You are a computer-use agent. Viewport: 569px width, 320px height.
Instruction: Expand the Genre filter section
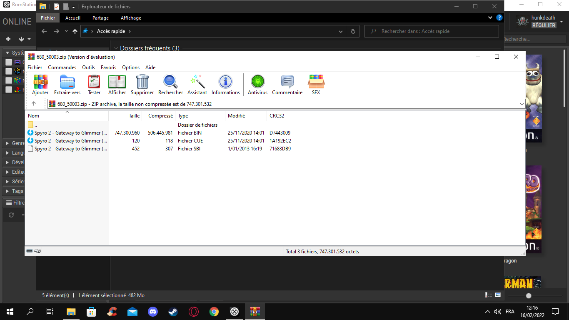(x=7, y=143)
